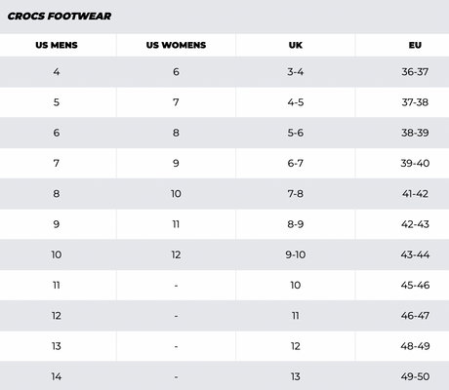
Task: Click UK size 4-5 cell
Action: point(296,102)
